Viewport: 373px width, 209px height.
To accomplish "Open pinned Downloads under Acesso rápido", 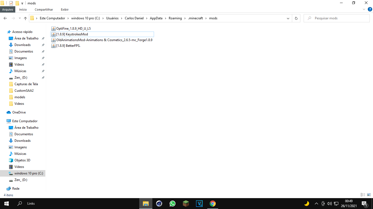I will click(x=22, y=45).
